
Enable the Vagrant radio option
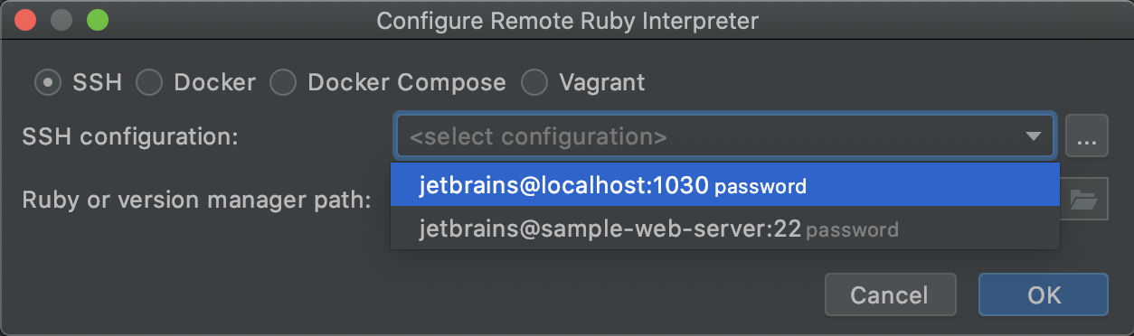pyautogui.click(x=534, y=83)
